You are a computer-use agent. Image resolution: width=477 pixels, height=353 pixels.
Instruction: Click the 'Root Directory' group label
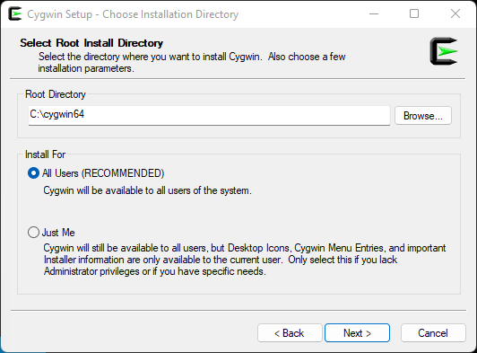56,94
